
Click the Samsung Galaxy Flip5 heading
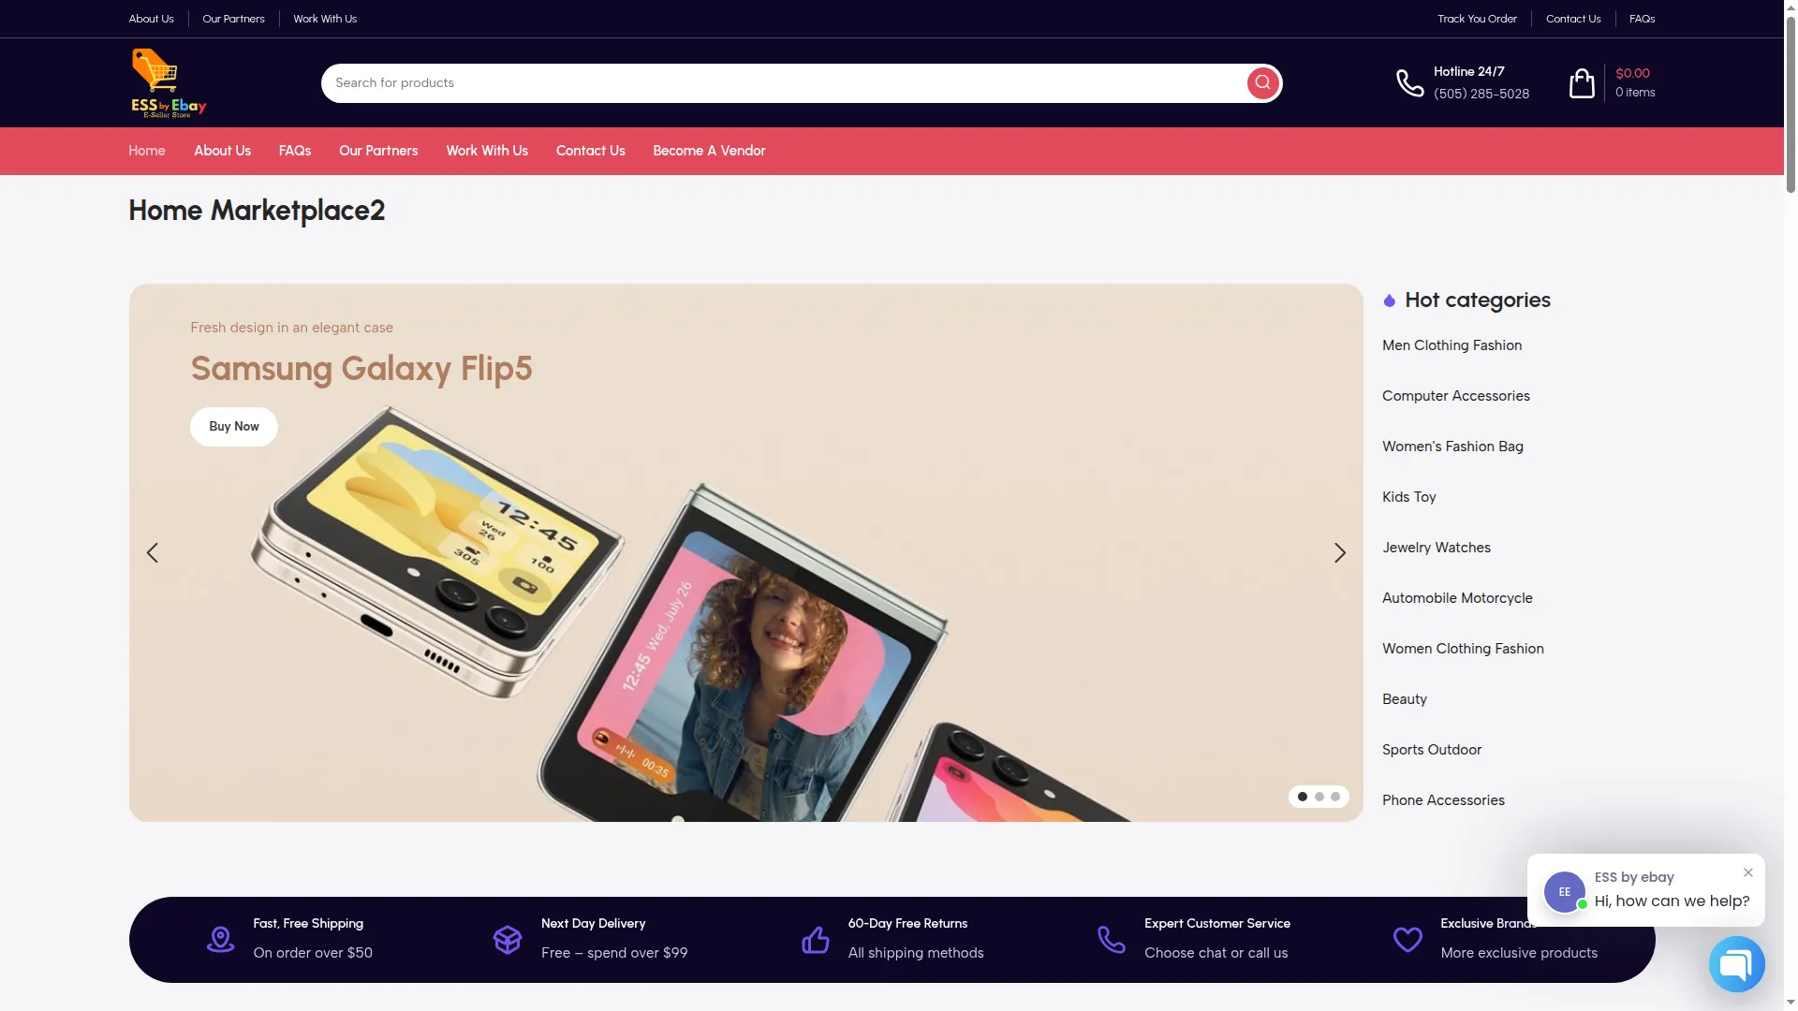[361, 369]
